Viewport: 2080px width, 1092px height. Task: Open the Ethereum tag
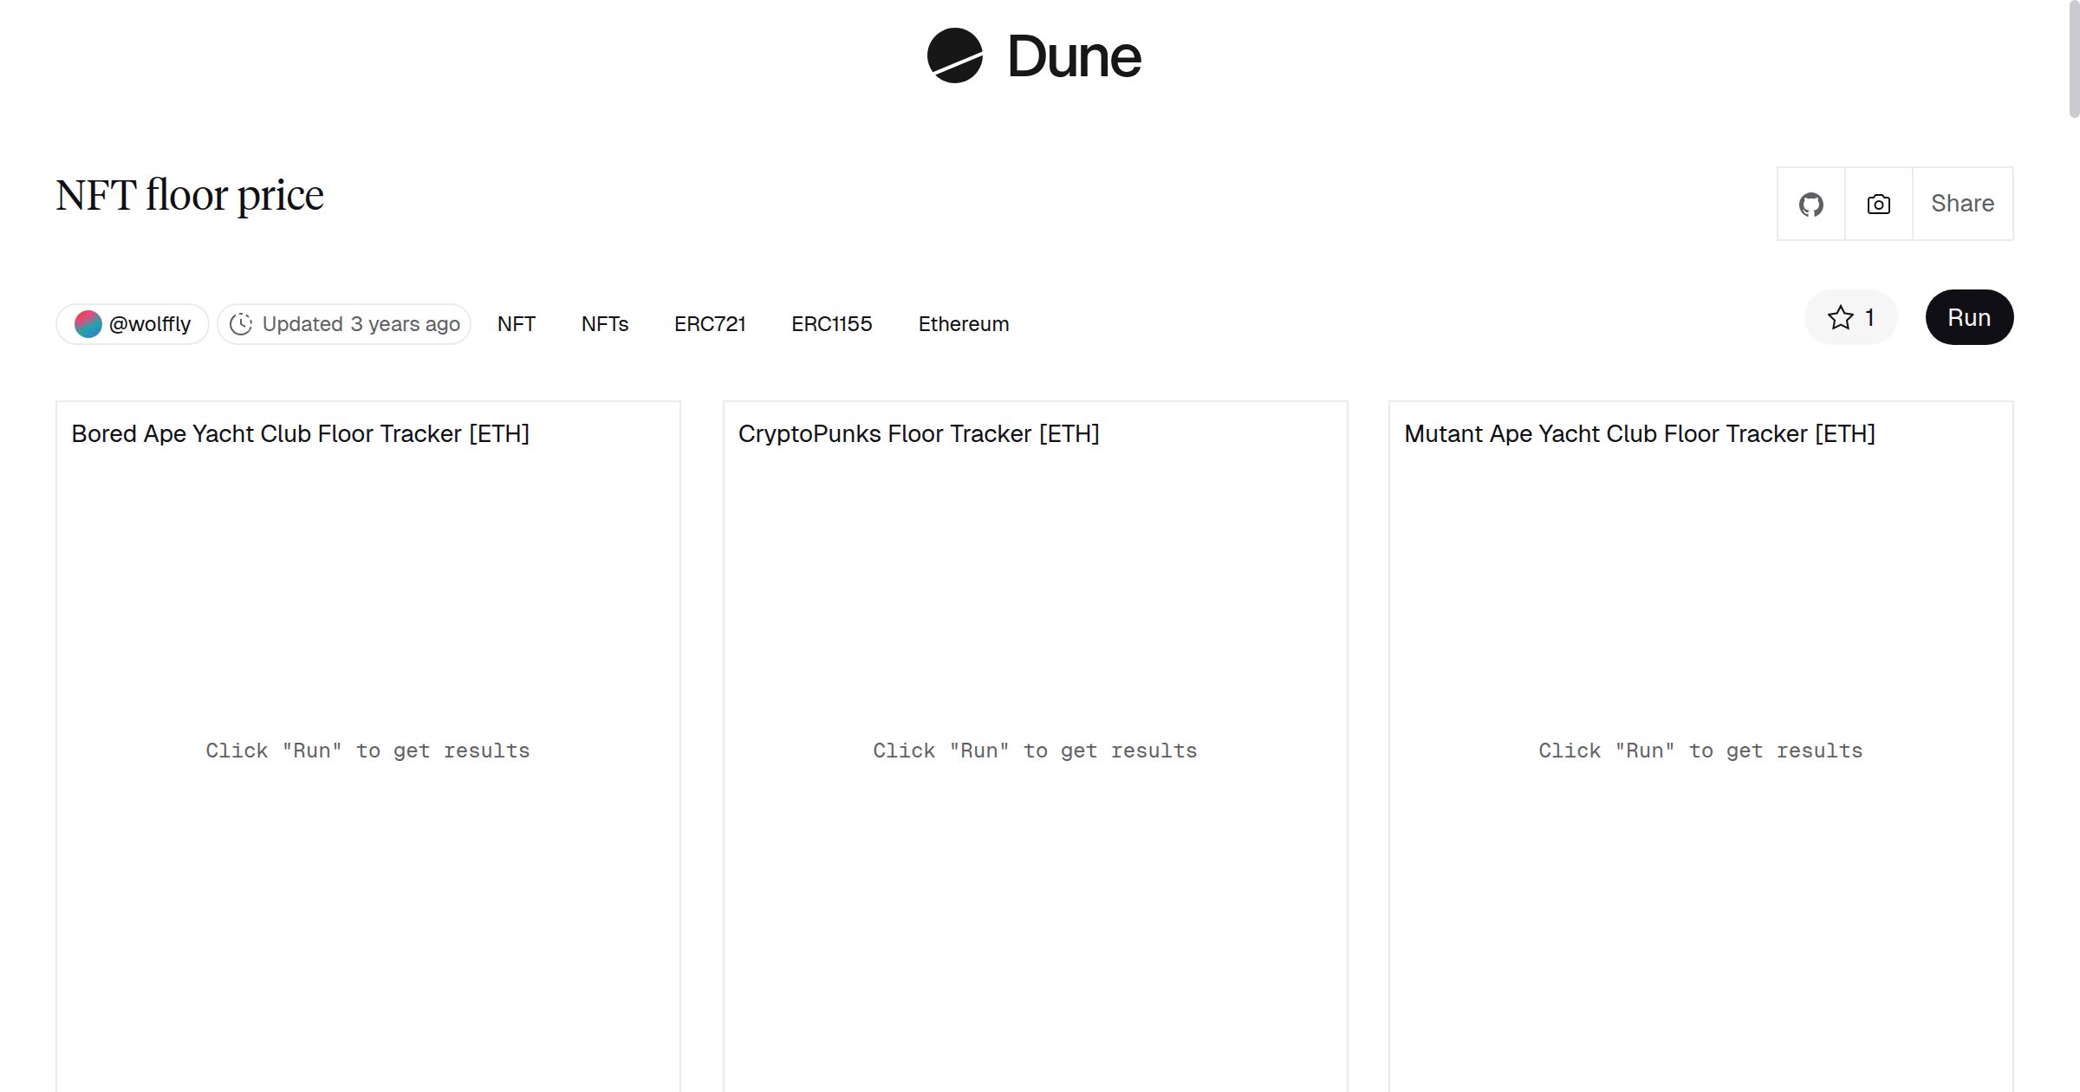[963, 323]
